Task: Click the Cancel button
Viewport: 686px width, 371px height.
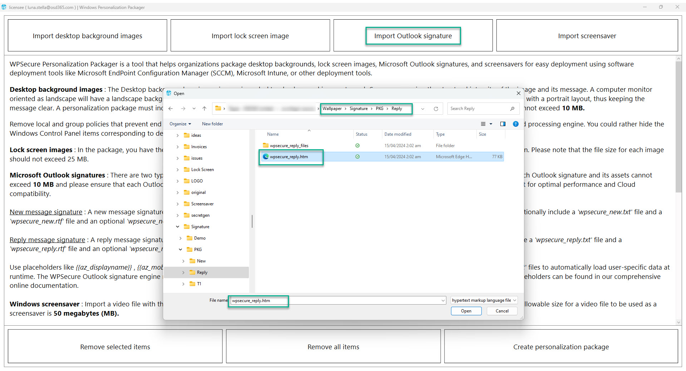Action: click(501, 311)
